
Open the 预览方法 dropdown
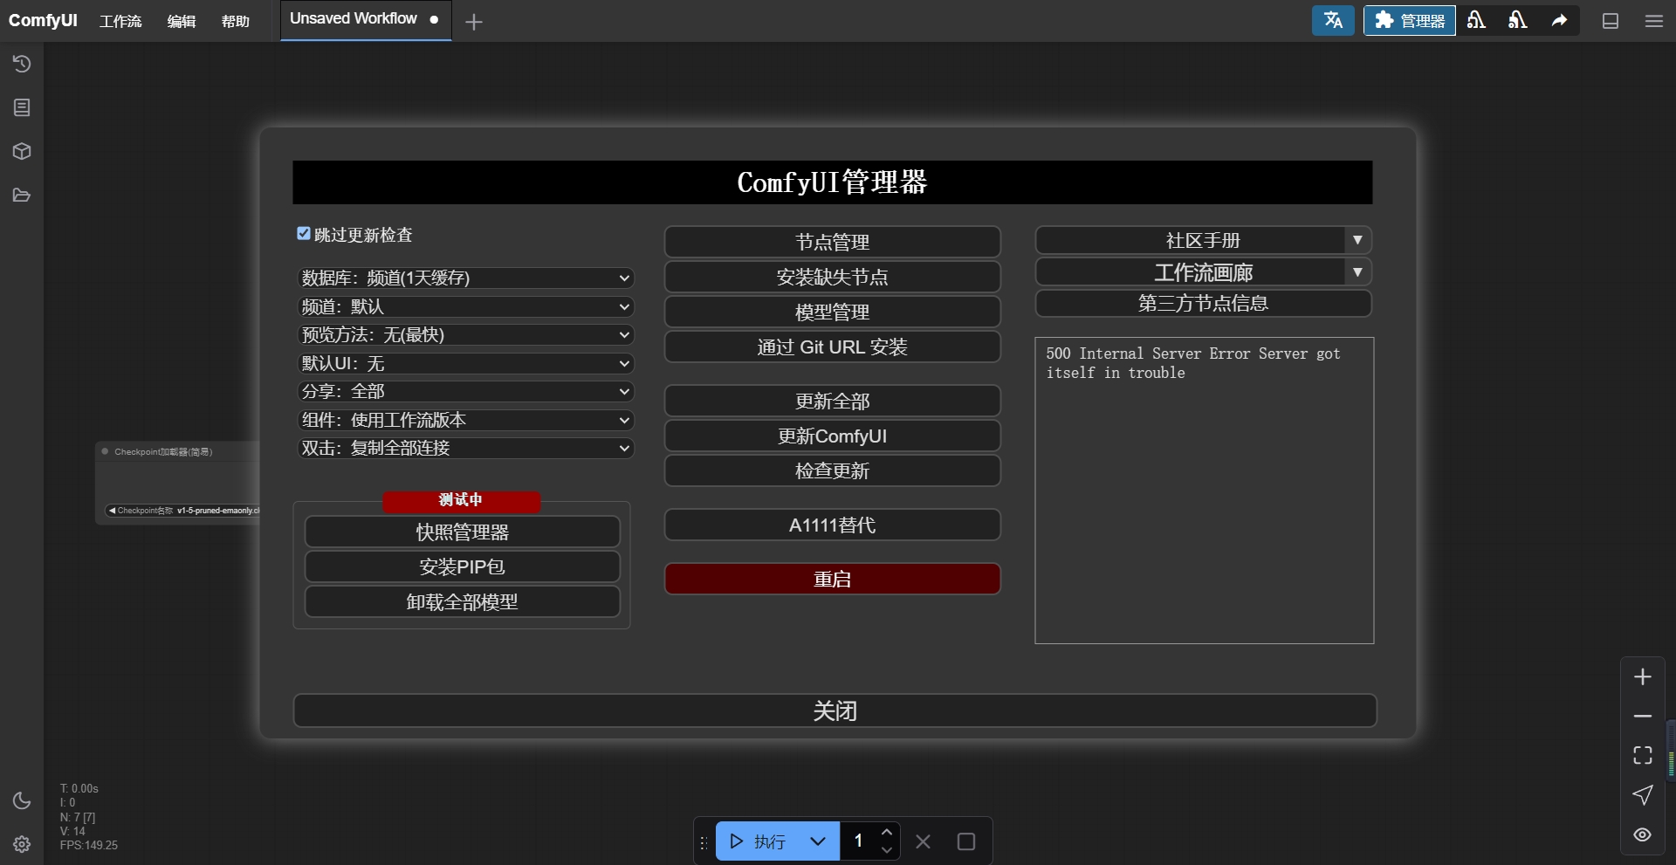465,335
